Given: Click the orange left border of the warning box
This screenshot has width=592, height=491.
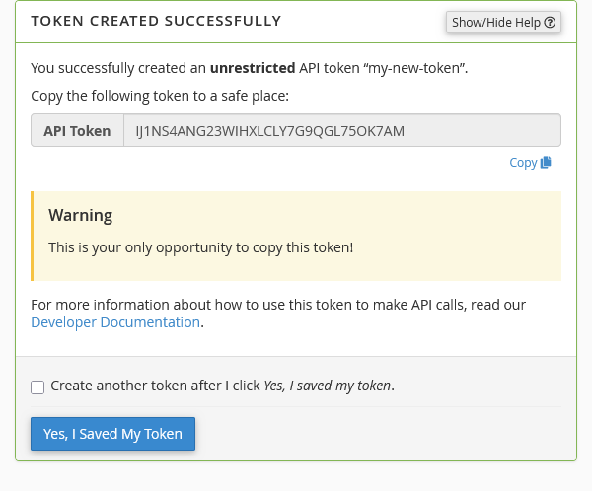Looking at the screenshot, I should point(33,237).
